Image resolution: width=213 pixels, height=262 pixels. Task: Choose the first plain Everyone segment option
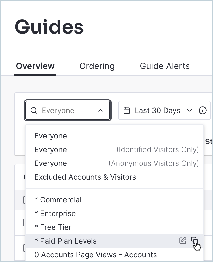click(51, 136)
